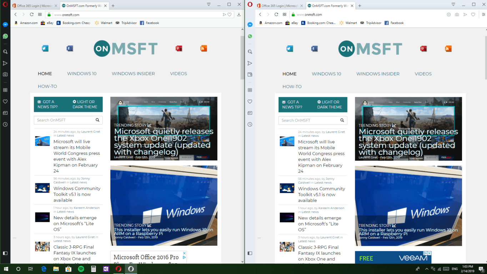Image resolution: width=487 pixels, height=274 pixels.
Task: Open Personal News in left window sidebar
Action: point(5,113)
